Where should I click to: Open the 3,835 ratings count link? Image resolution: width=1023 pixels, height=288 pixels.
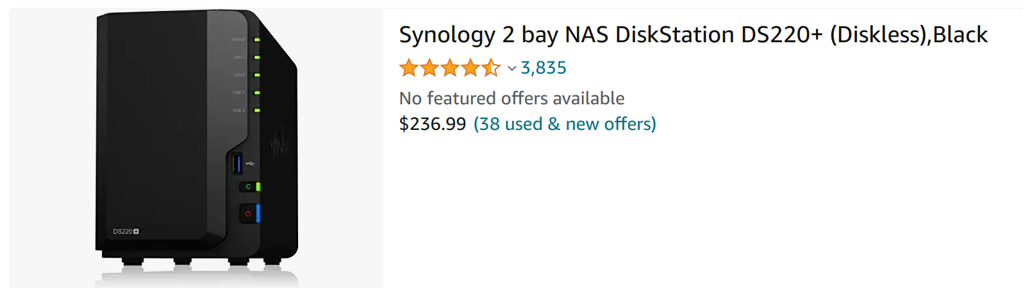coord(544,68)
